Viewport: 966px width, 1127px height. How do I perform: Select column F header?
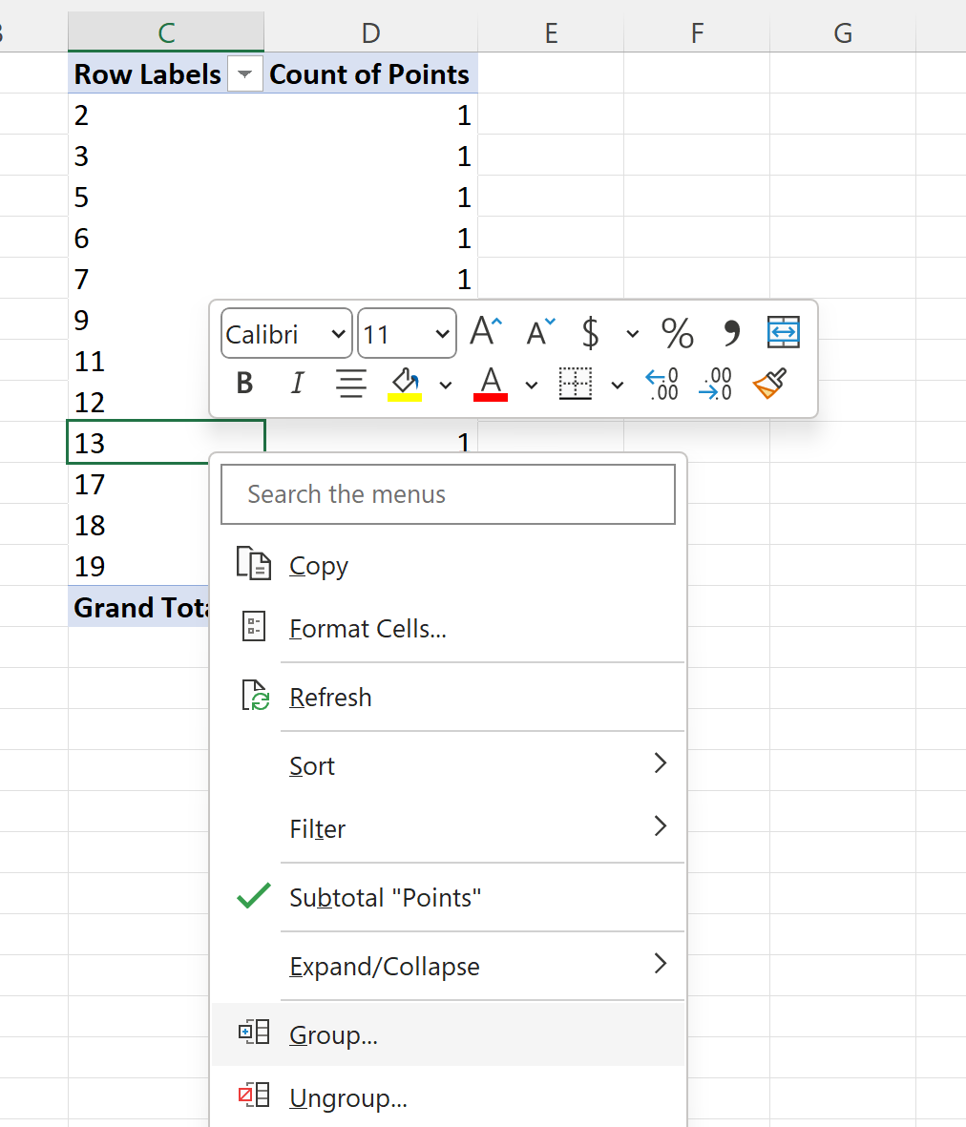pos(697,32)
